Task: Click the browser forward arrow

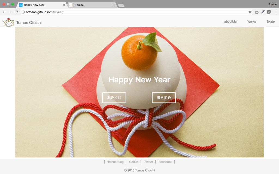Action: pyautogui.click(x=10, y=12)
